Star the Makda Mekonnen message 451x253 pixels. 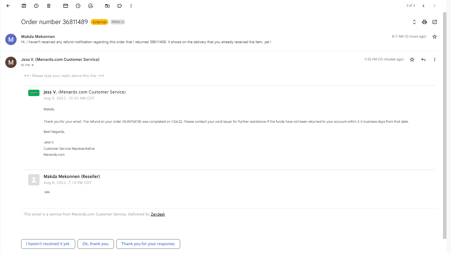pyautogui.click(x=434, y=36)
